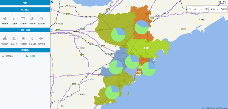Open the 学前教育 preschool education icon
The height and width of the screenshot is (109, 228).
pos(5,18)
